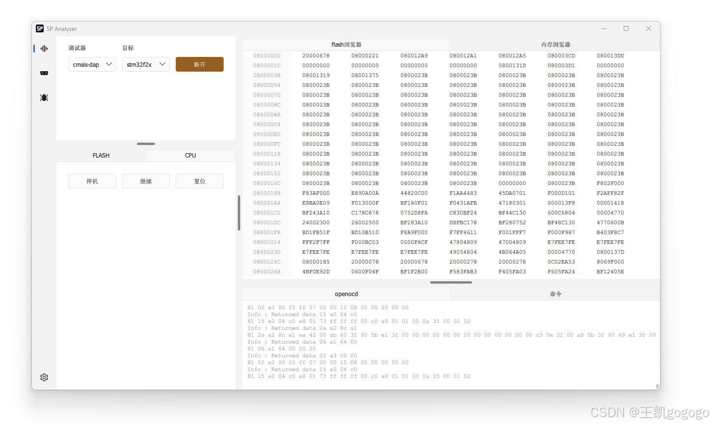711x425 pixels.
Task: Select address row 08000188 in flash browser
Action: (x=267, y=193)
